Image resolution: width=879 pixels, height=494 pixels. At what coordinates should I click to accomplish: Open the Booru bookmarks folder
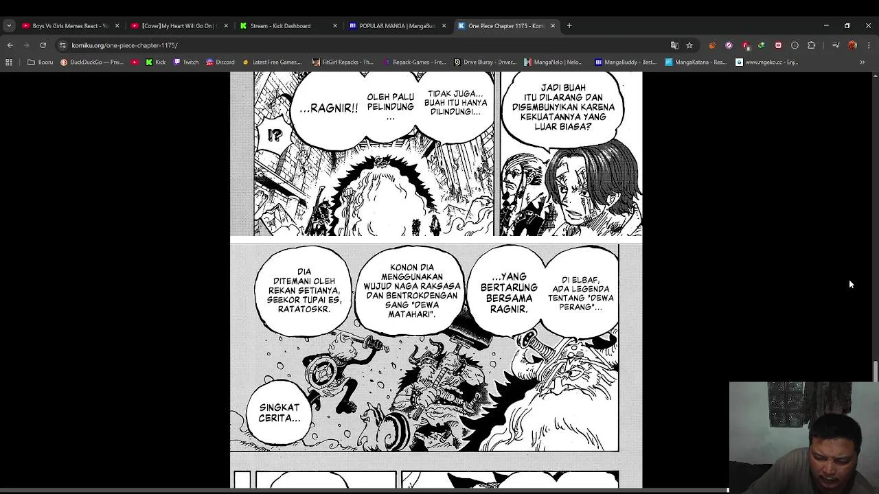click(41, 62)
